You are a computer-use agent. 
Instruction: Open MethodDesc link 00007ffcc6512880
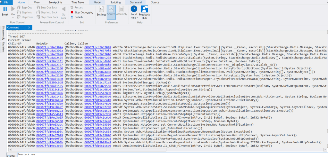97,93
